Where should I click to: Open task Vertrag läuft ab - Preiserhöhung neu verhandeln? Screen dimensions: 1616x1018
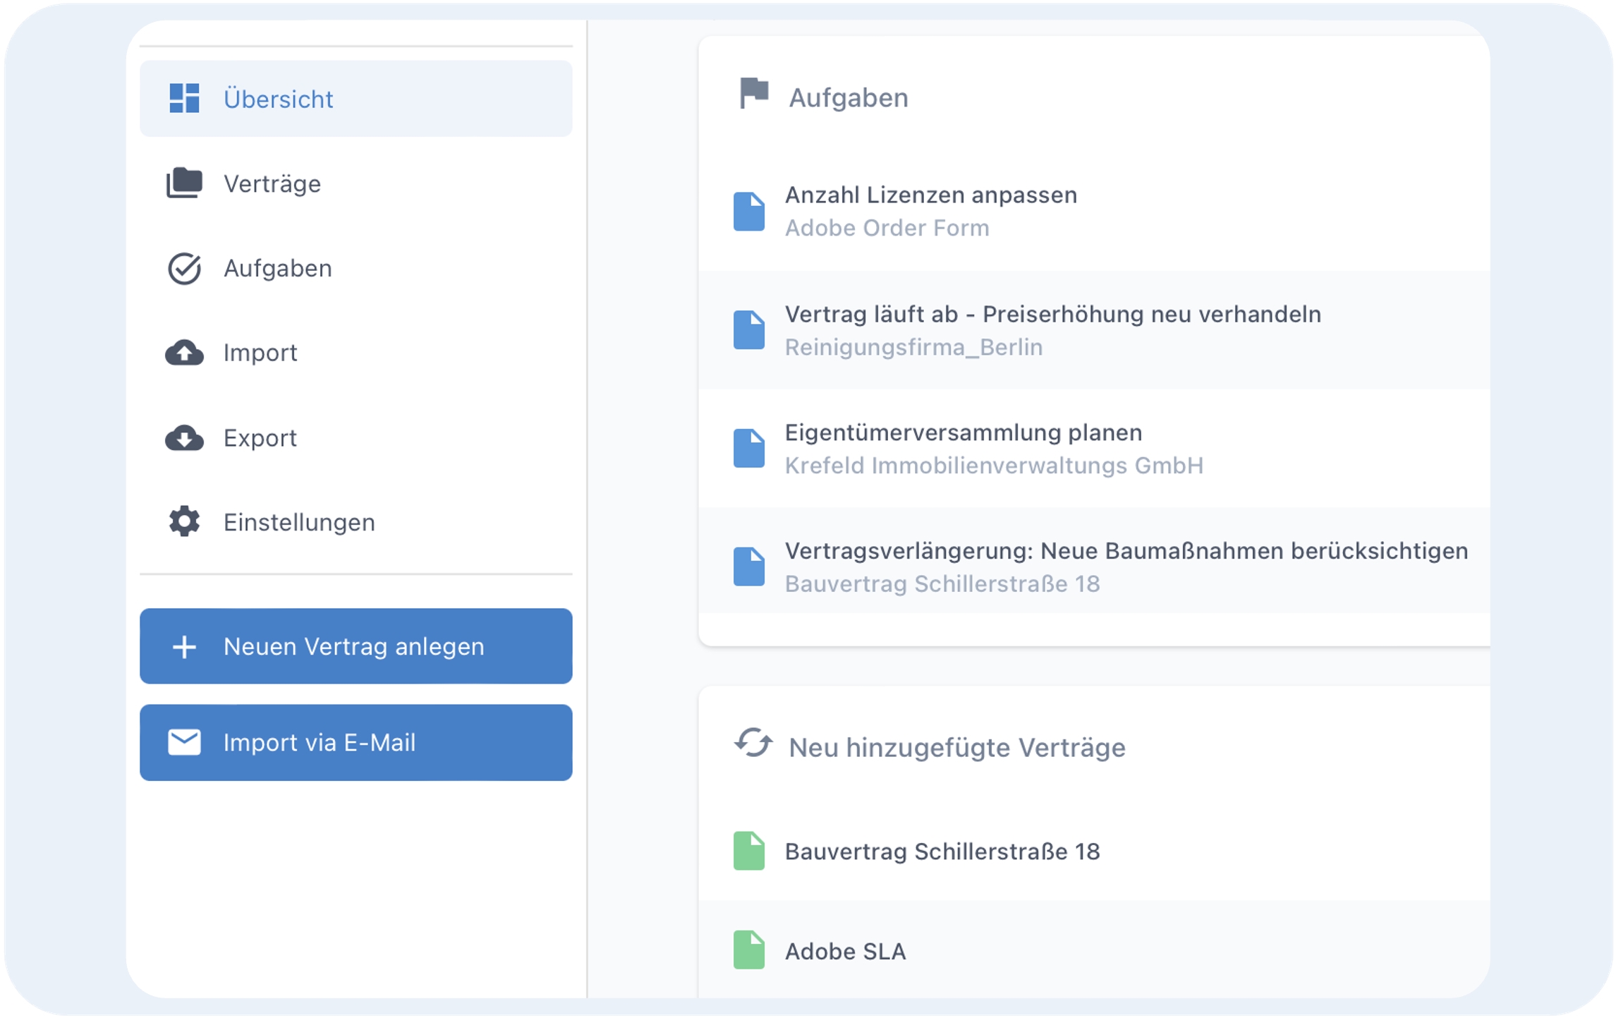pos(1052,314)
